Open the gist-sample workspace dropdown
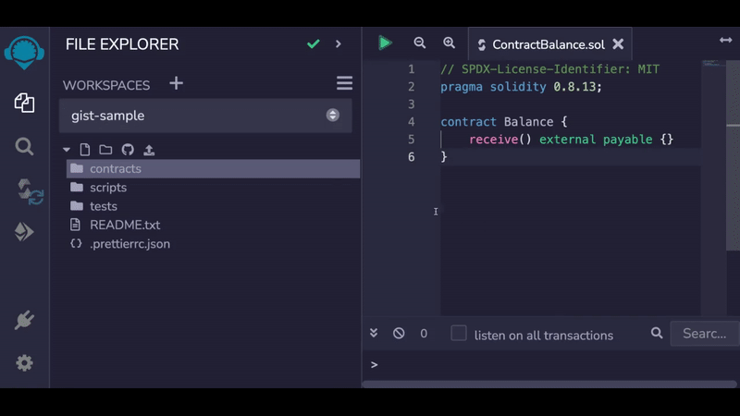 [205, 116]
